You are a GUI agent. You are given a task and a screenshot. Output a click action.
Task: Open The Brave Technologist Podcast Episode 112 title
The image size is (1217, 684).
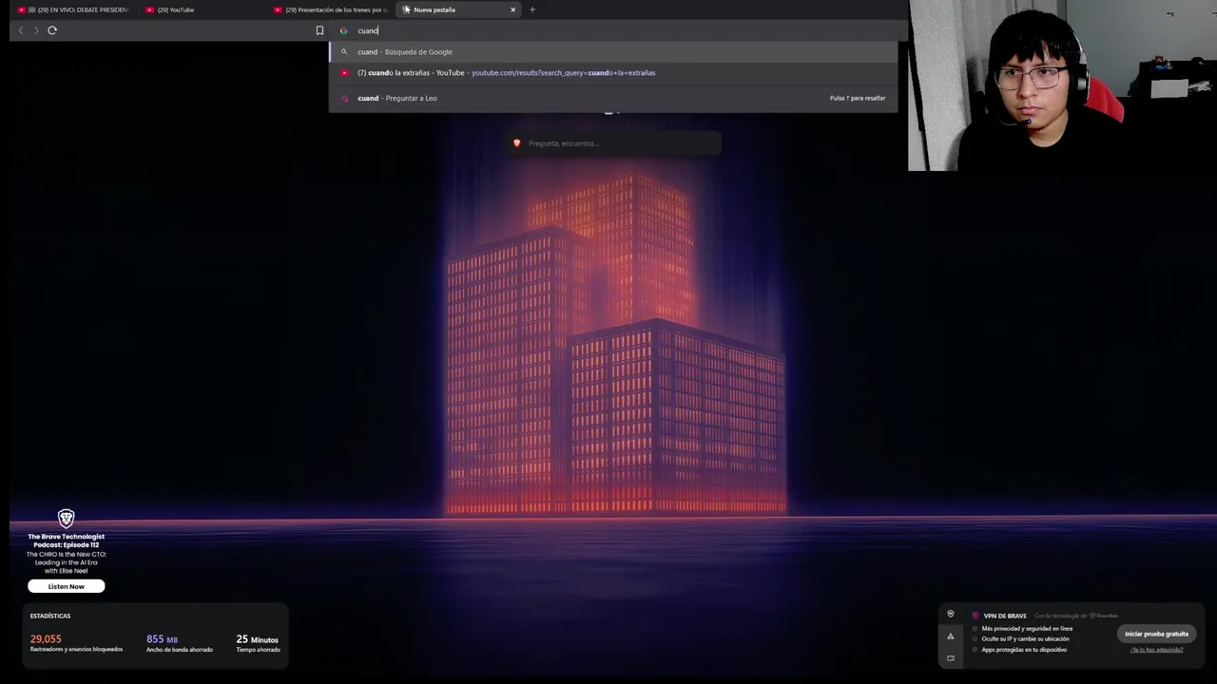(67, 541)
